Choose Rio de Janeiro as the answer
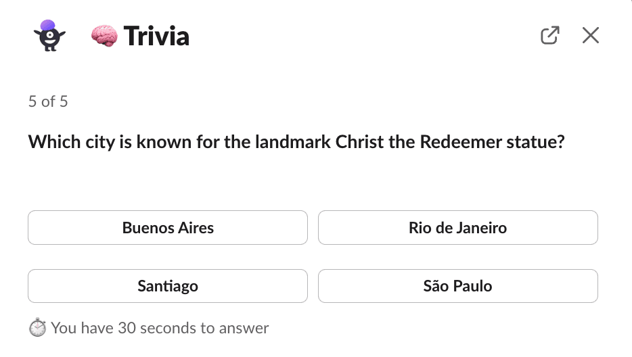 coord(458,228)
